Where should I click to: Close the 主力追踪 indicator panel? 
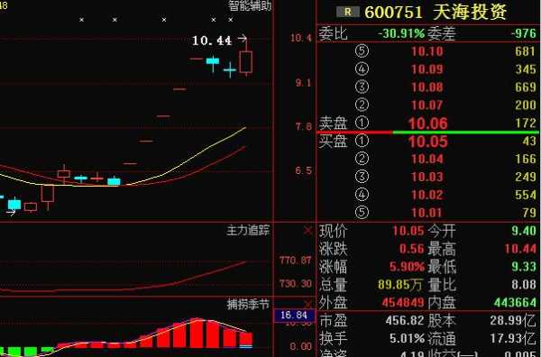(307, 231)
